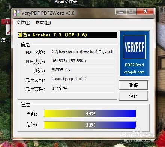Click the 当前 progress bar at 99%
The image size is (165, 147).
(90, 113)
